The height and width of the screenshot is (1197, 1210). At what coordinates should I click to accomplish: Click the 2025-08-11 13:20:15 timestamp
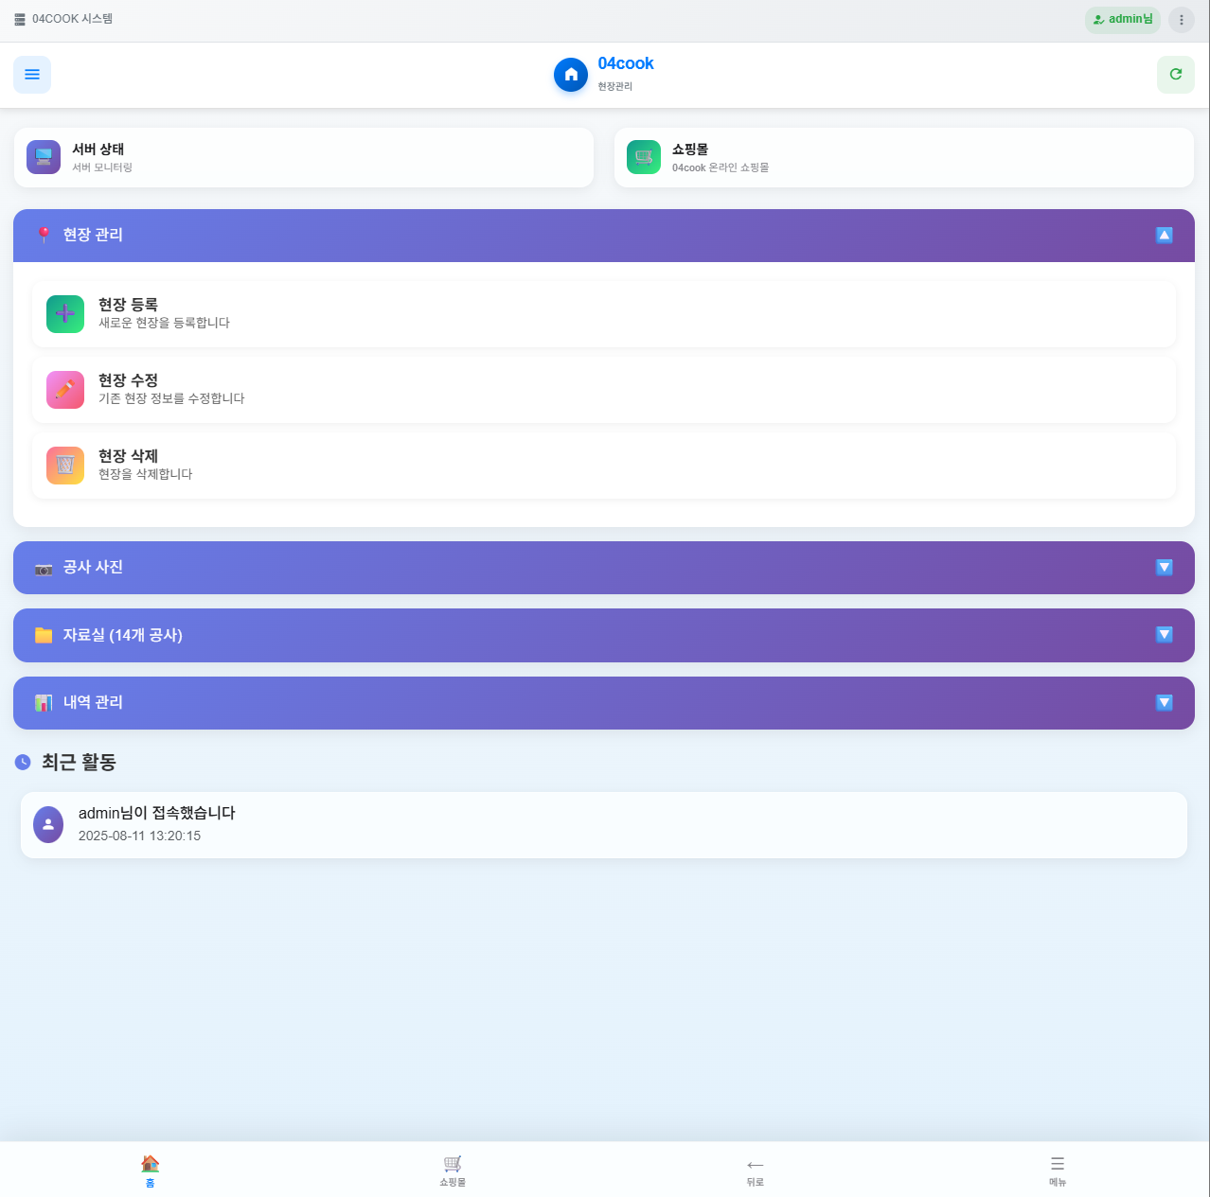click(139, 836)
